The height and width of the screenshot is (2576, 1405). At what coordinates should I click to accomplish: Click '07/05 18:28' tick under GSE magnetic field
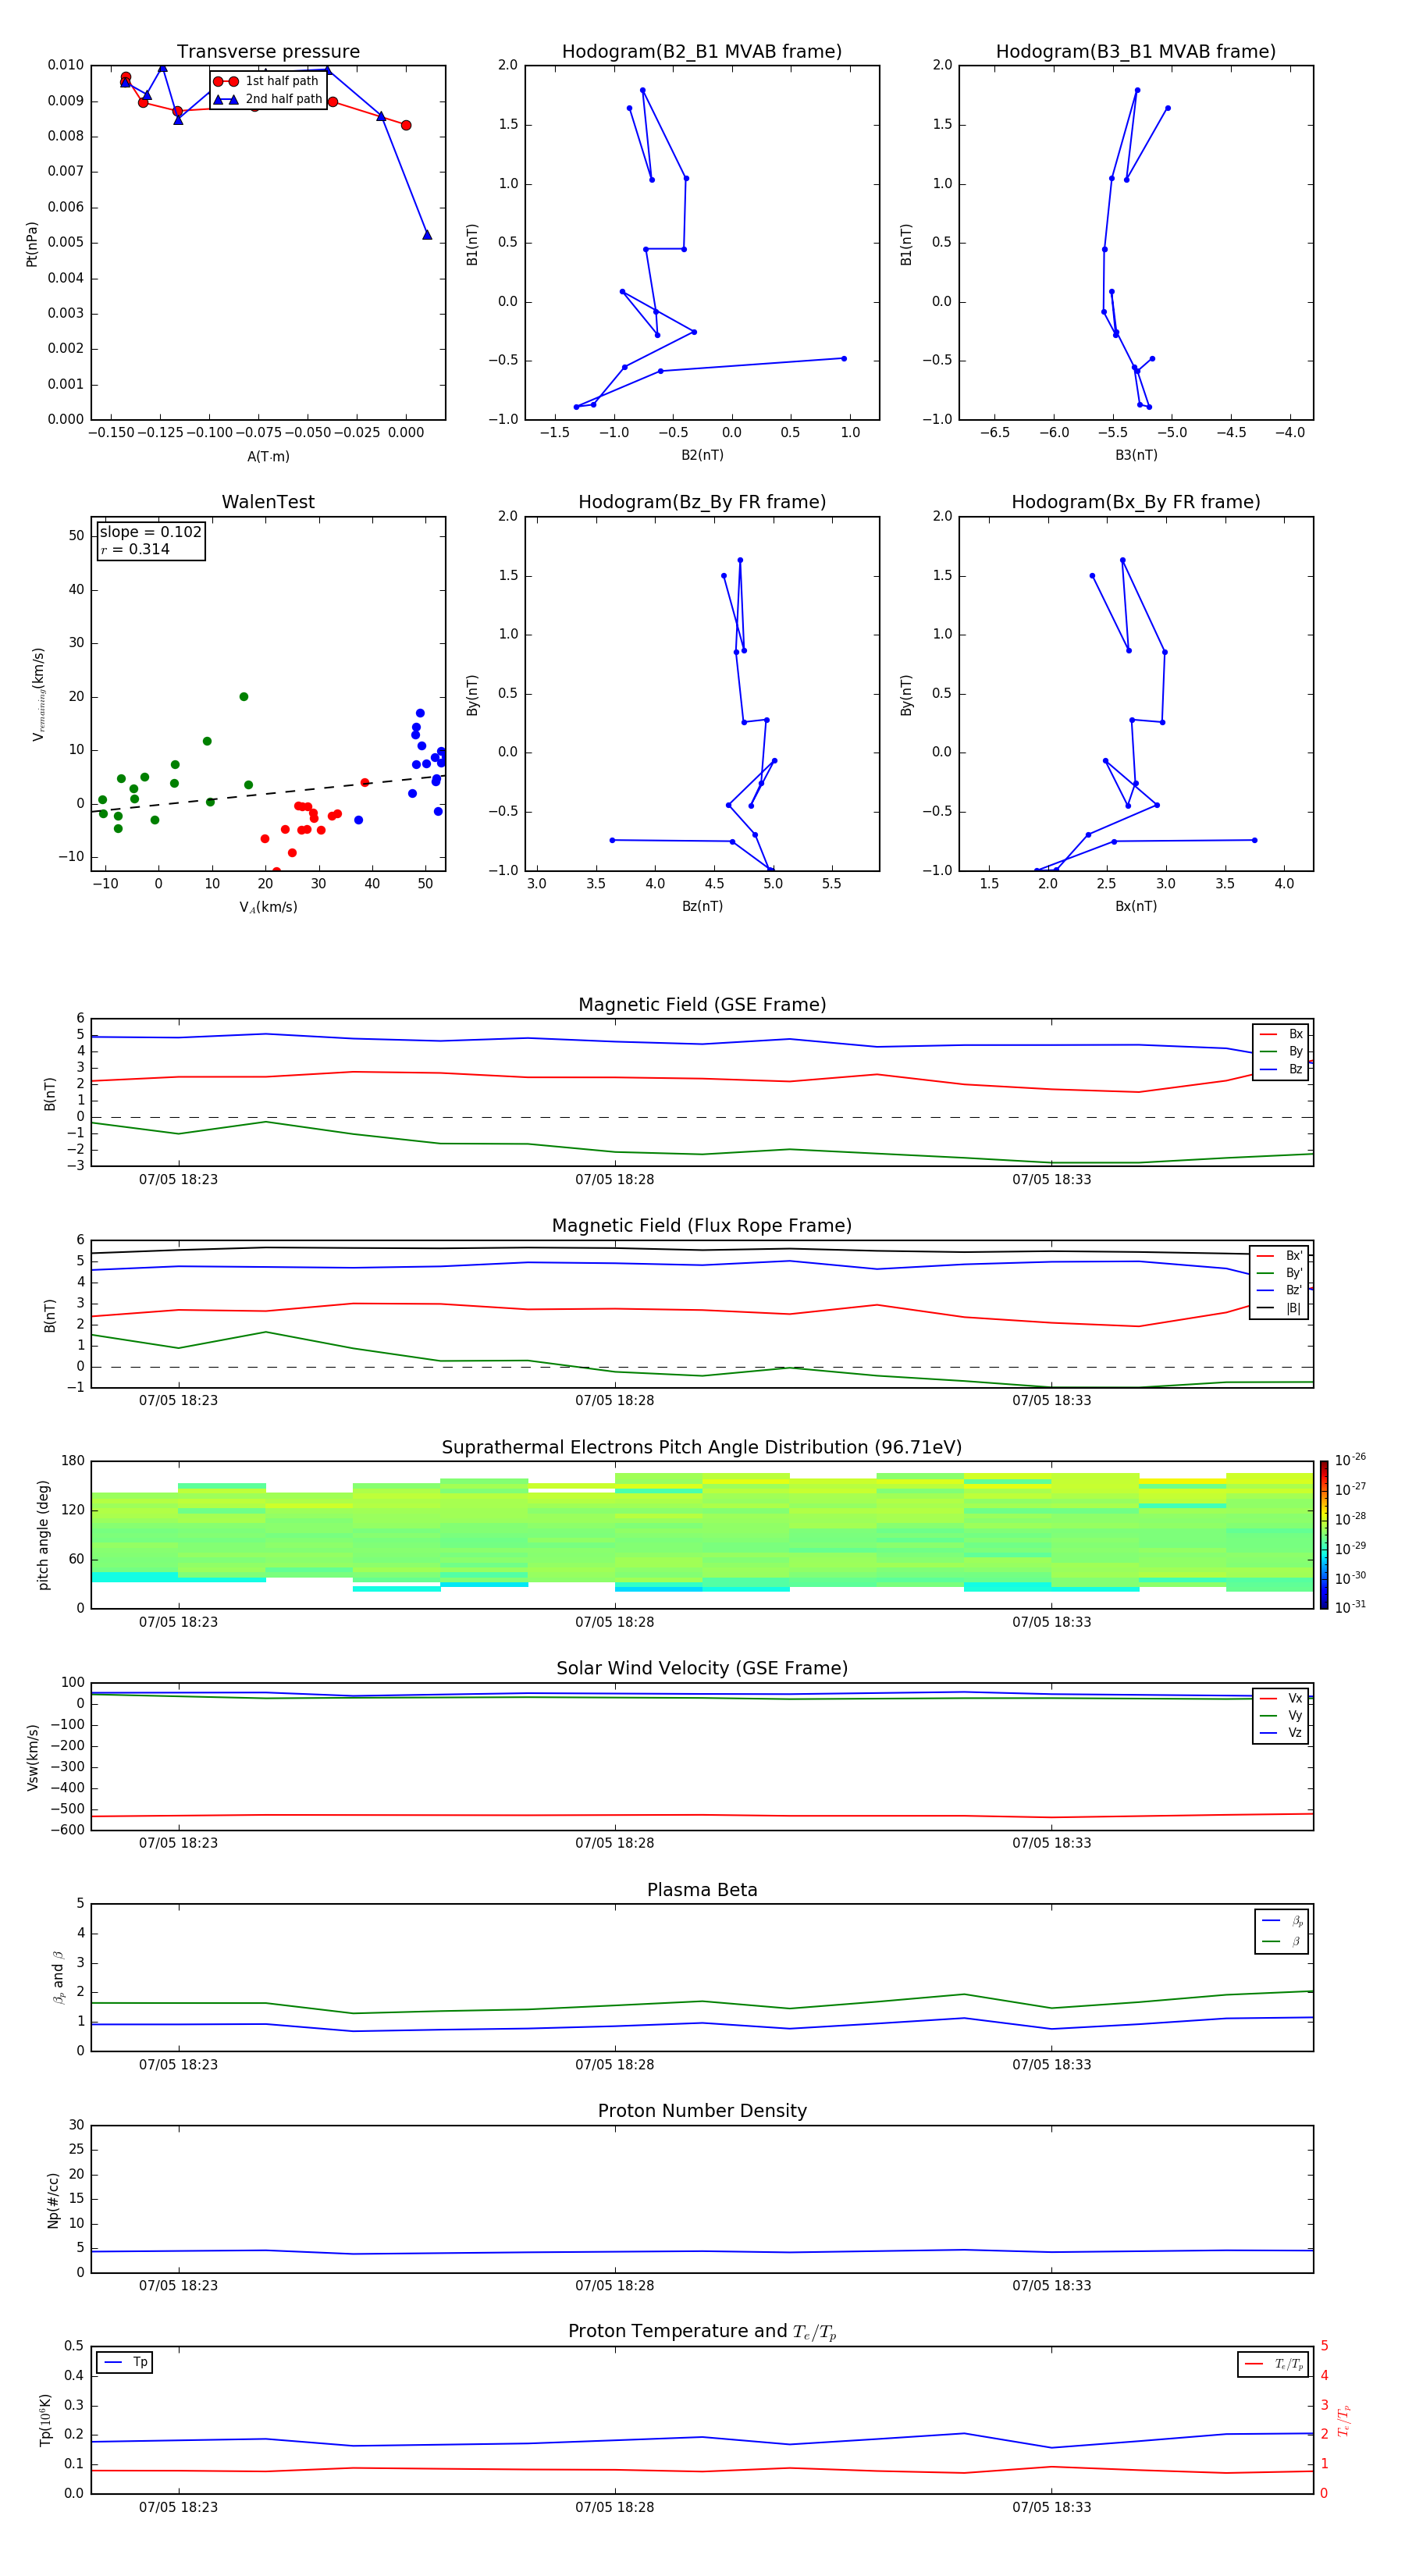(614, 1180)
